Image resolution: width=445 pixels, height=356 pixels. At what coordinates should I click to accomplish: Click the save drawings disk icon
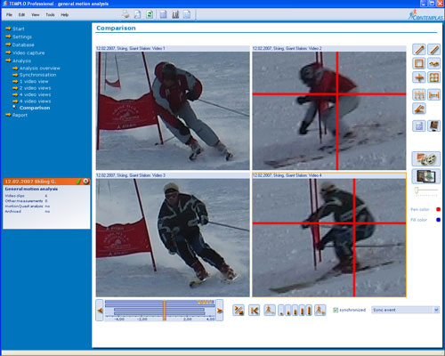[x=419, y=126]
